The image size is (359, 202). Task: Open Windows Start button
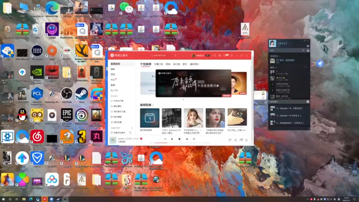pos(3,199)
